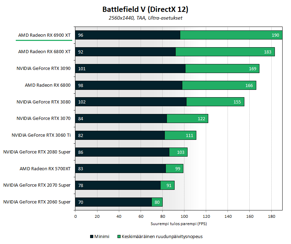Click the x-axis tick label "80" below the chart
The width and height of the screenshot is (291, 244).
pos(163,216)
